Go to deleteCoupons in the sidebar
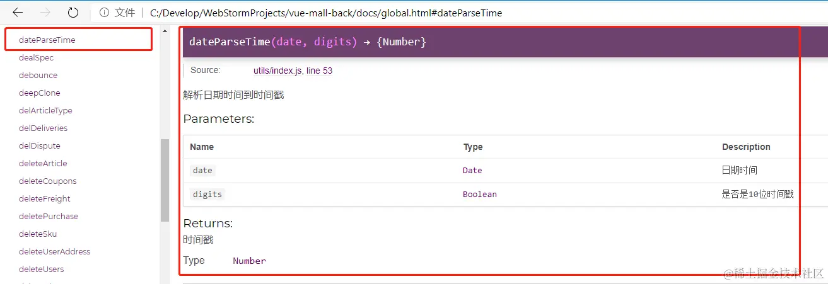The image size is (828, 284). tap(48, 181)
